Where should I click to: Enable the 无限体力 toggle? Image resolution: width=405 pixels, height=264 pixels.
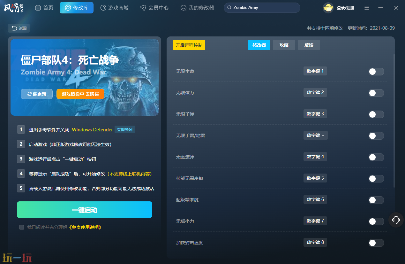(376, 93)
